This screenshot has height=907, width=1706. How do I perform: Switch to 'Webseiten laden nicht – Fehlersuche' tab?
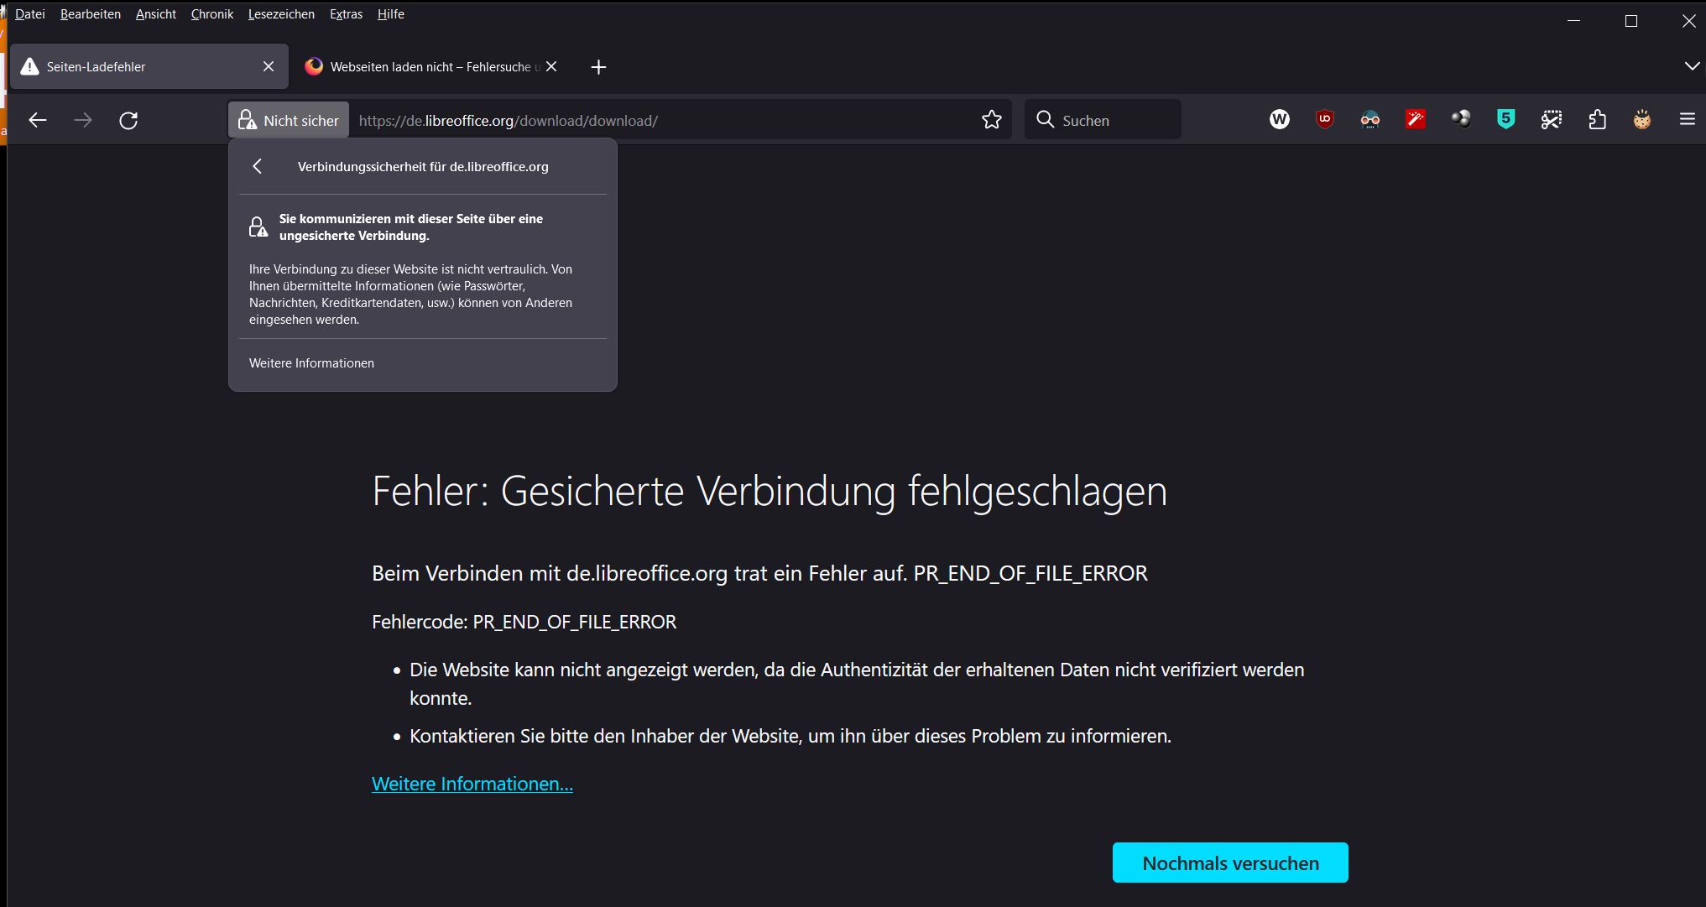[431, 66]
